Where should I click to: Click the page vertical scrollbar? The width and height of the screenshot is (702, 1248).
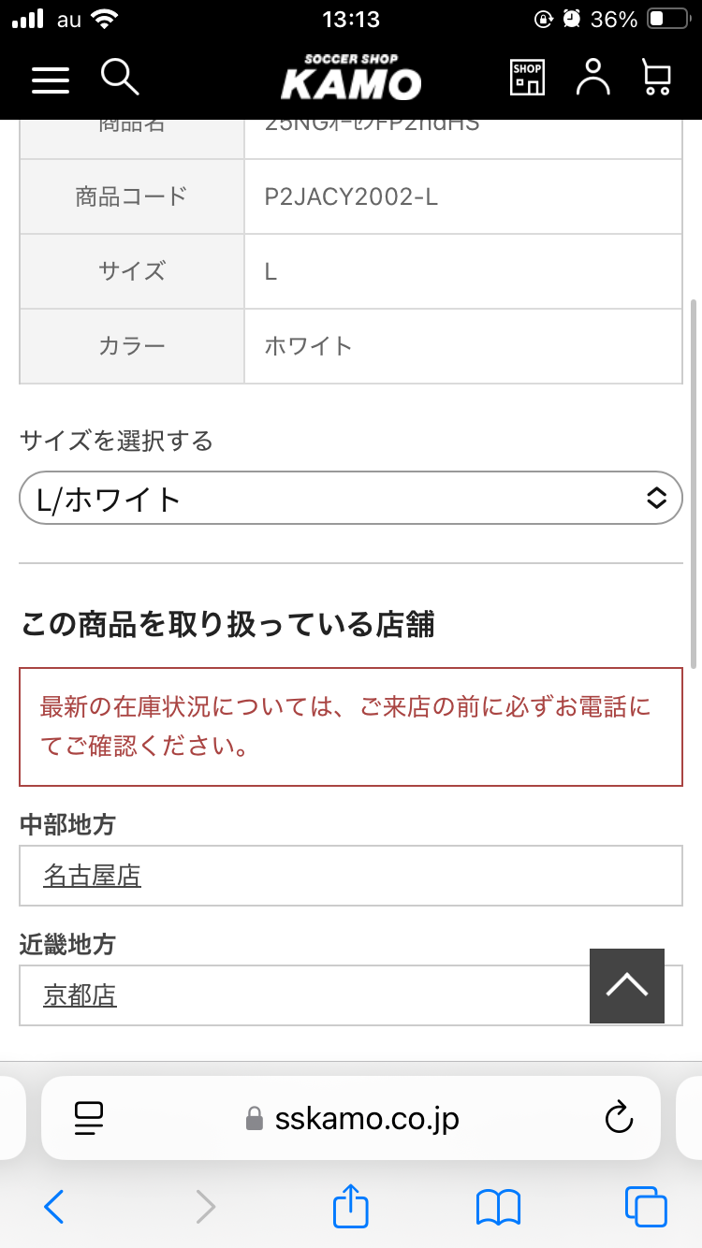[x=694, y=483]
